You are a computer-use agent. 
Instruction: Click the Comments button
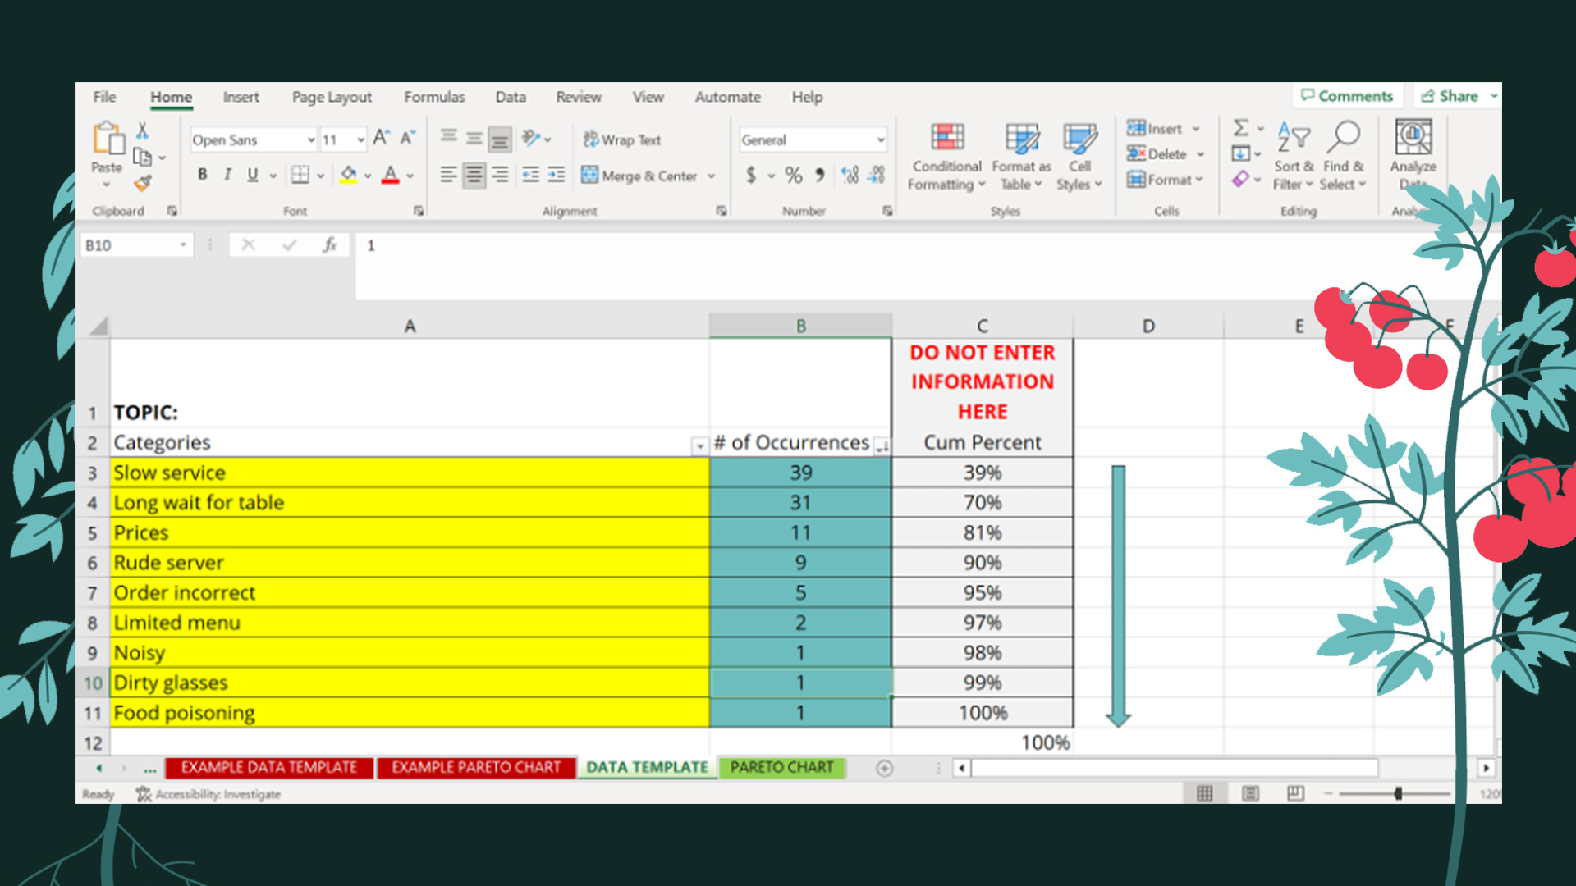click(x=1347, y=96)
